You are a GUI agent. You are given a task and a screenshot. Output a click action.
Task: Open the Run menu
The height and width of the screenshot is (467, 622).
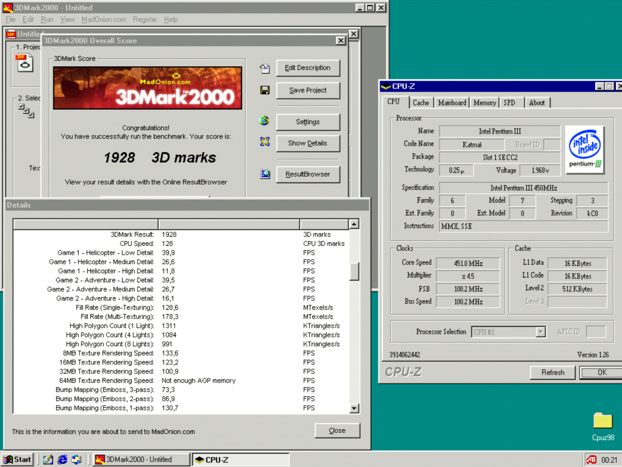pos(47,19)
